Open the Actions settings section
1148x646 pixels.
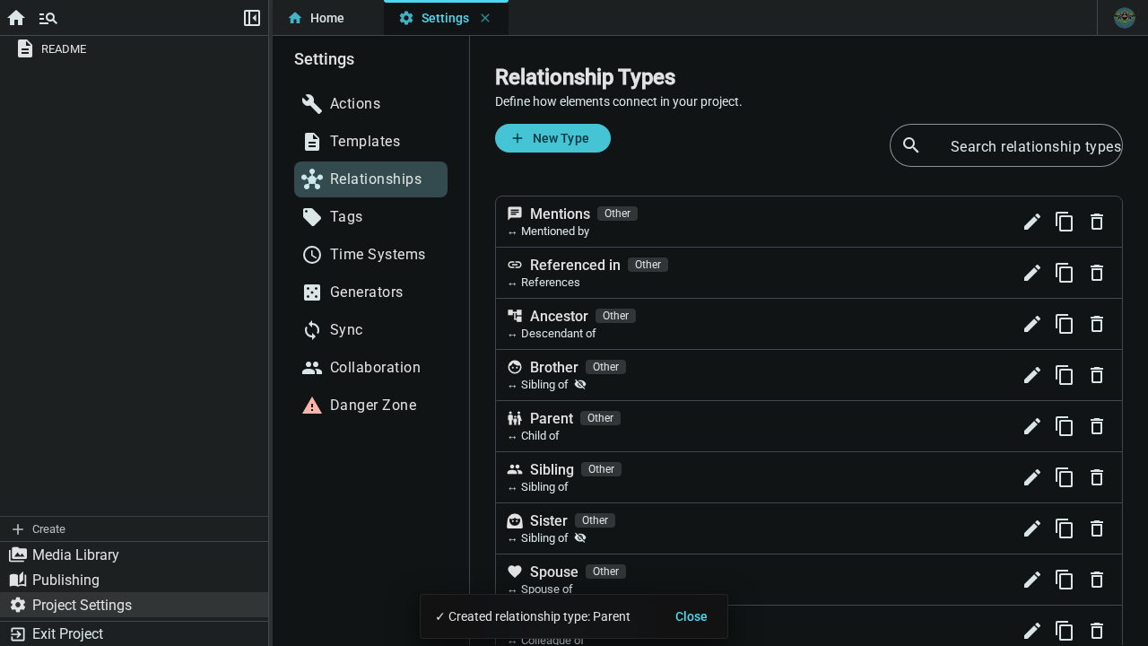[370, 104]
